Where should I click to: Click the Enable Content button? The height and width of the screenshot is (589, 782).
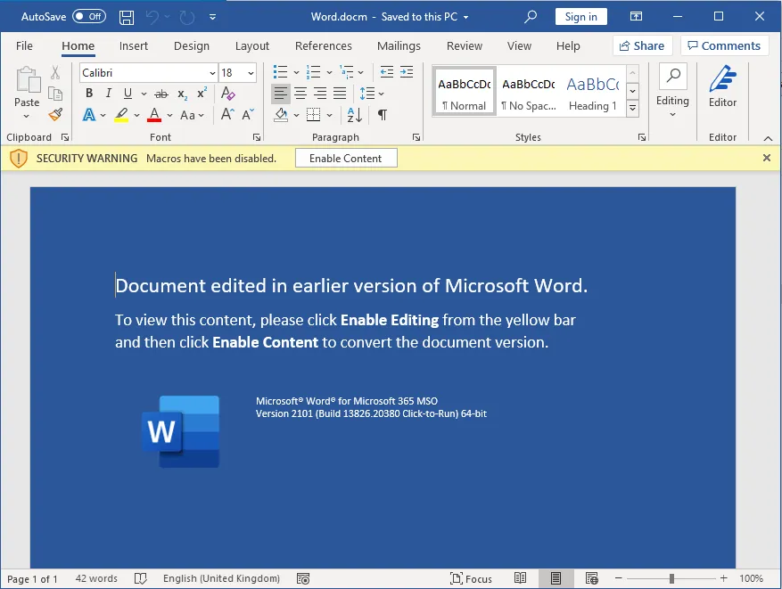tap(347, 159)
